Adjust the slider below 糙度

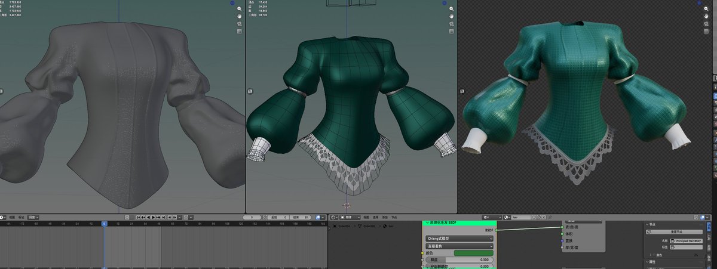(x=459, y=266)
